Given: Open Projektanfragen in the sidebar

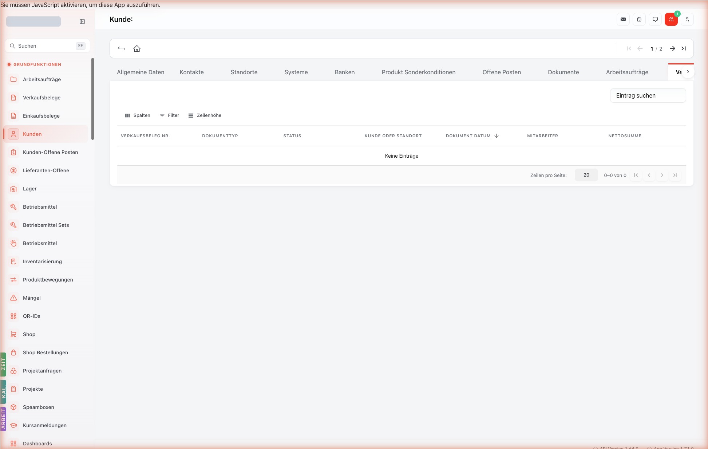Looking at the screenshot, I should tap(46, 371).
